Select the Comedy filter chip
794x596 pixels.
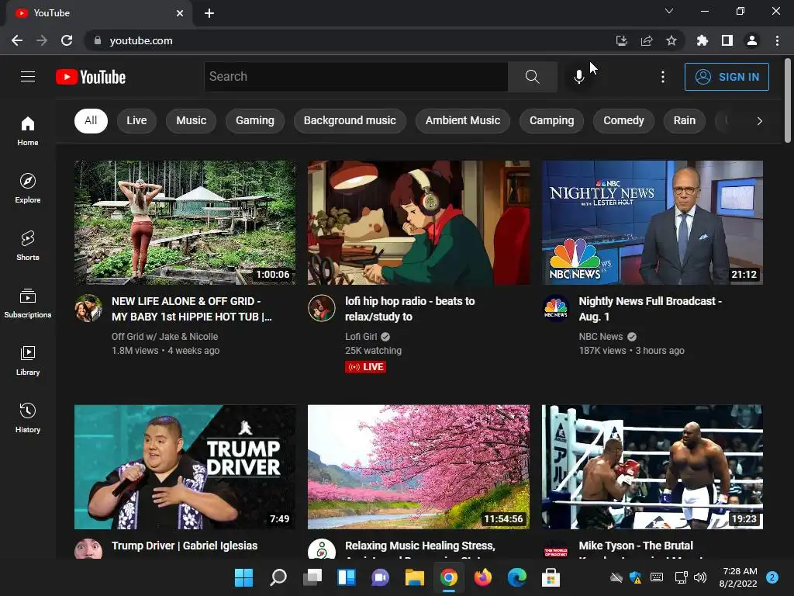tap(623, 120)
